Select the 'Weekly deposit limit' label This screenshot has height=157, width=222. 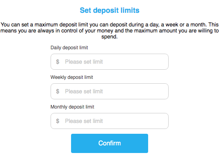click(x=71, y=77)
